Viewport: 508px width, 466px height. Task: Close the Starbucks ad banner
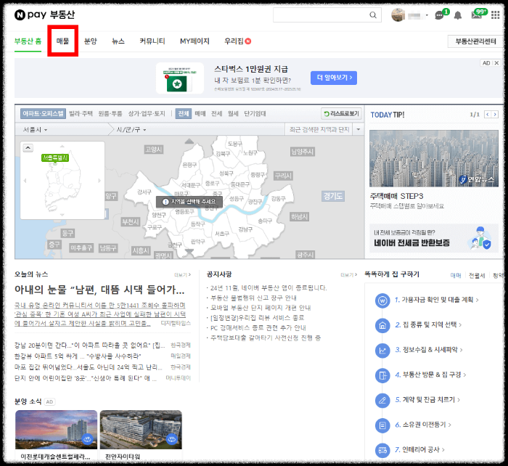[x=496, y=63]
